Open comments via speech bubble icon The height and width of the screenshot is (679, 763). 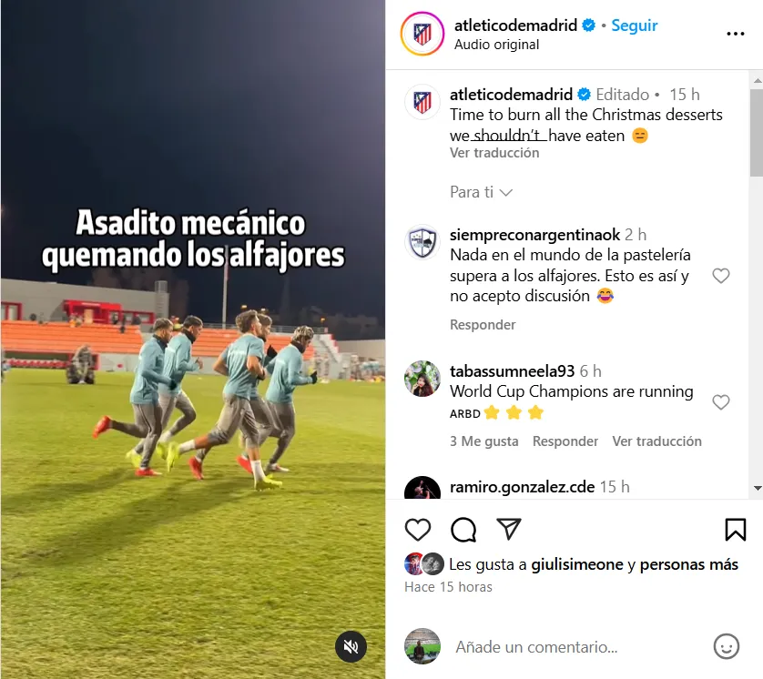463,530
